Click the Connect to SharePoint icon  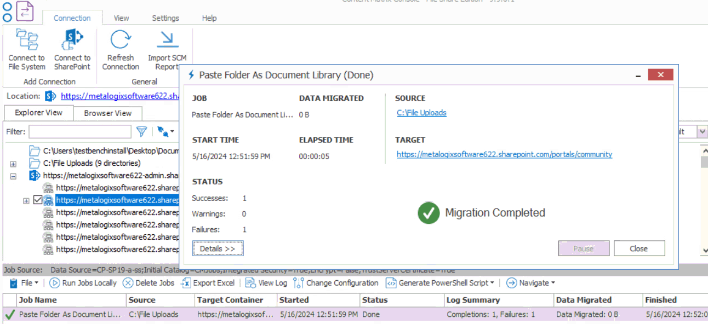(x=72, y=39)
